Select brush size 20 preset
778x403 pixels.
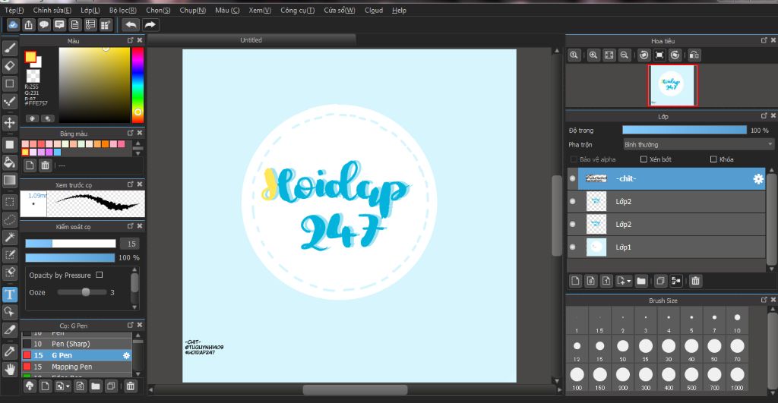[623, 349]
